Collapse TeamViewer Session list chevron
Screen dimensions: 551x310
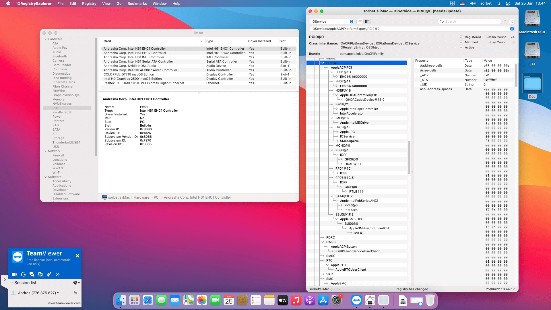tap(12, 283)
